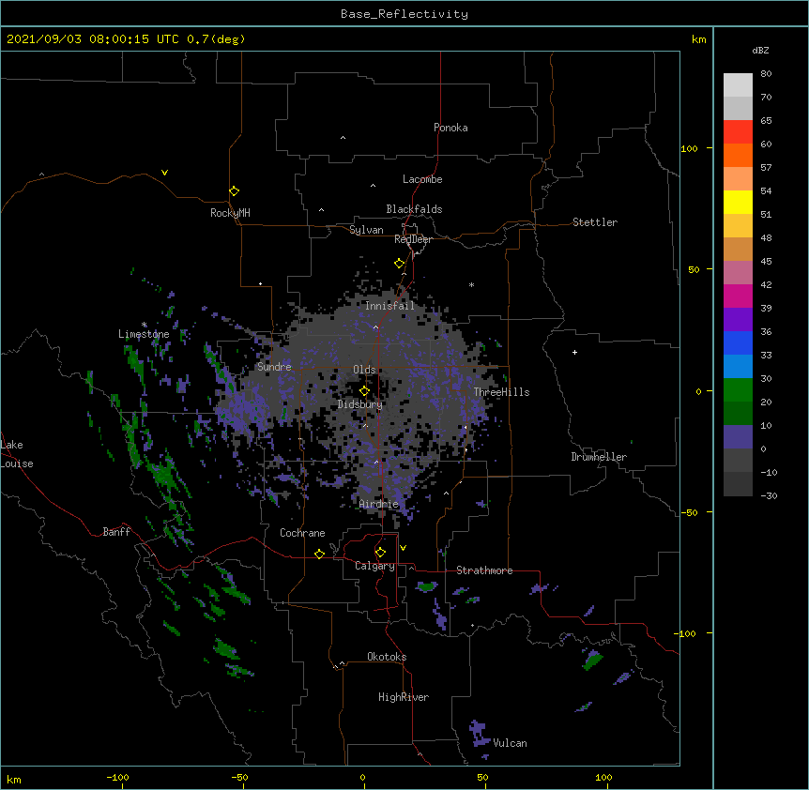Image resolution: width=809 pixels, height=790 pixels.
Task: Click the yellow V marker east of Calgary
Action: tap(403, 548)
